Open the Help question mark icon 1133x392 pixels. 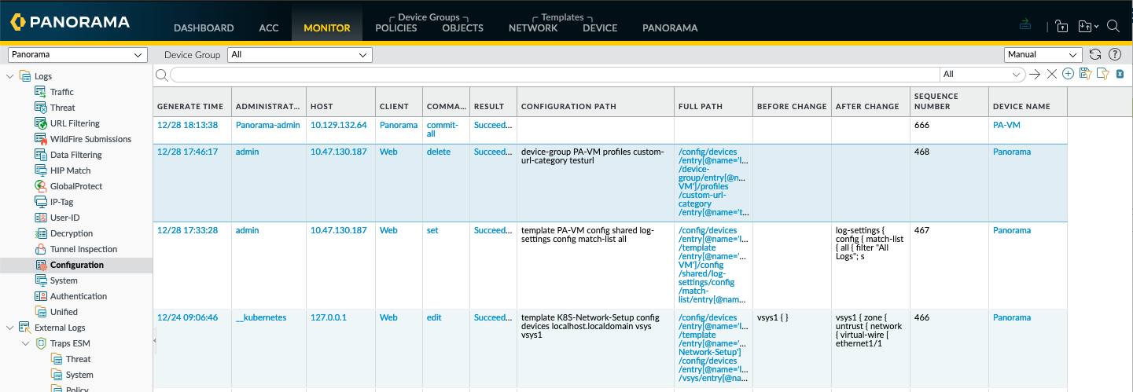[1114, 54]
